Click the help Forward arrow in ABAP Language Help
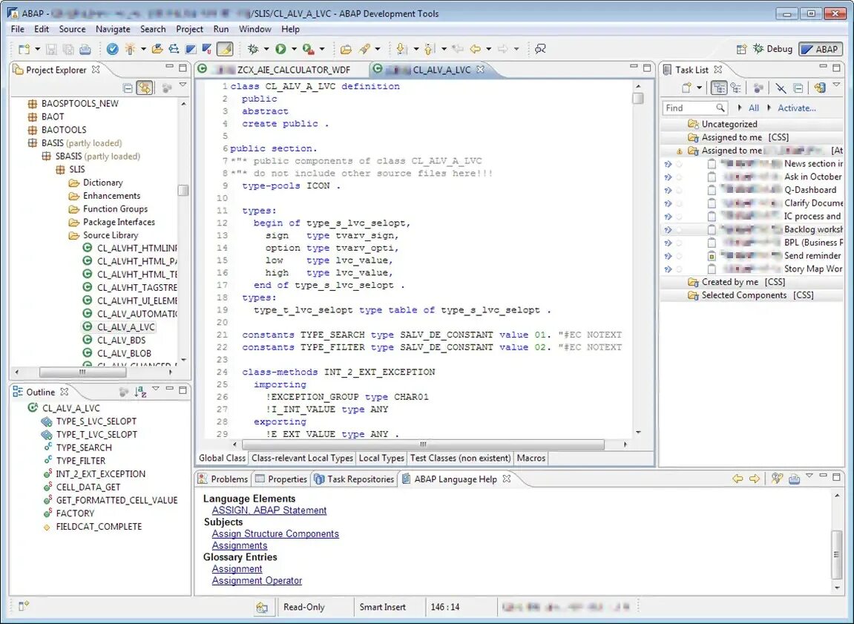The width and height of the screenshot is (854, 624). click(x=755, y=479)
